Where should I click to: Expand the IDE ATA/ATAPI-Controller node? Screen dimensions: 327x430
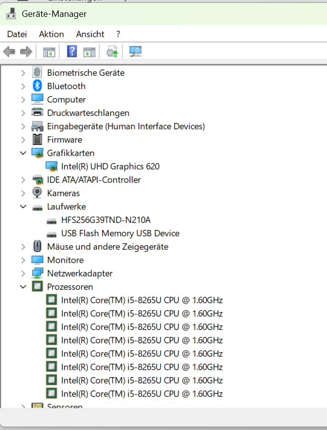[23, 180]
